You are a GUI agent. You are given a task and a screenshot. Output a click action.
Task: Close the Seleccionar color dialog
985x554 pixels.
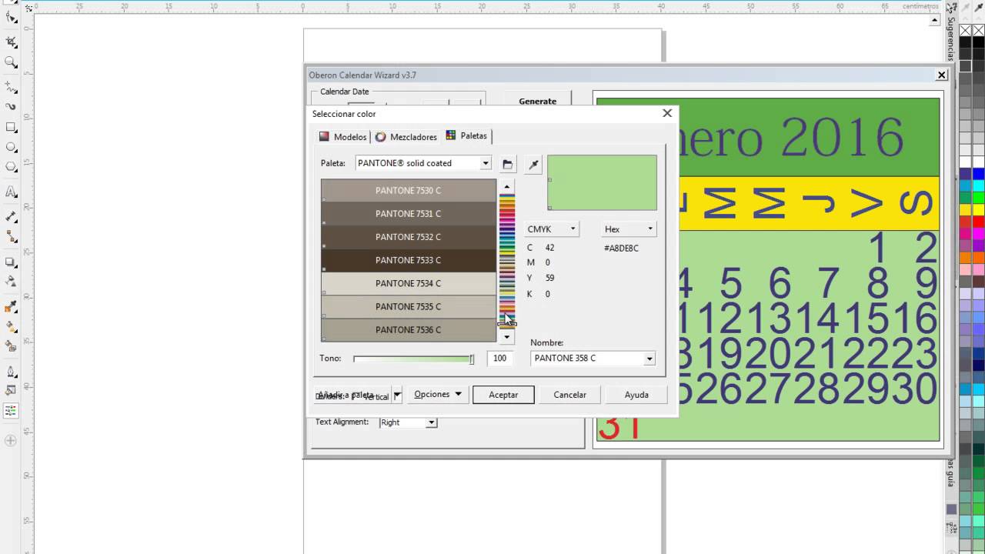click(x=667, y=113)
